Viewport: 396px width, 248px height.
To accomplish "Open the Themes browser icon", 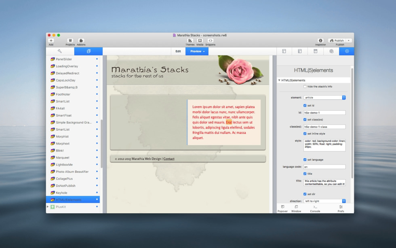I will click(x=190, y=40).
